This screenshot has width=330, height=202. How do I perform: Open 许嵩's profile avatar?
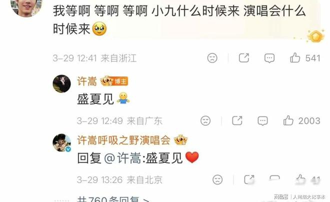click(x=61, y=83)
